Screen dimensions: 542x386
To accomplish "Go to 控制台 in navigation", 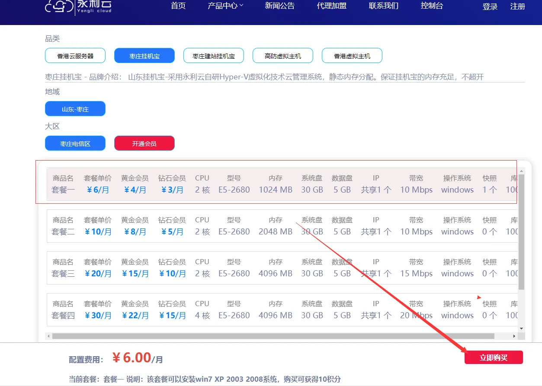I will tap(432, 6).
